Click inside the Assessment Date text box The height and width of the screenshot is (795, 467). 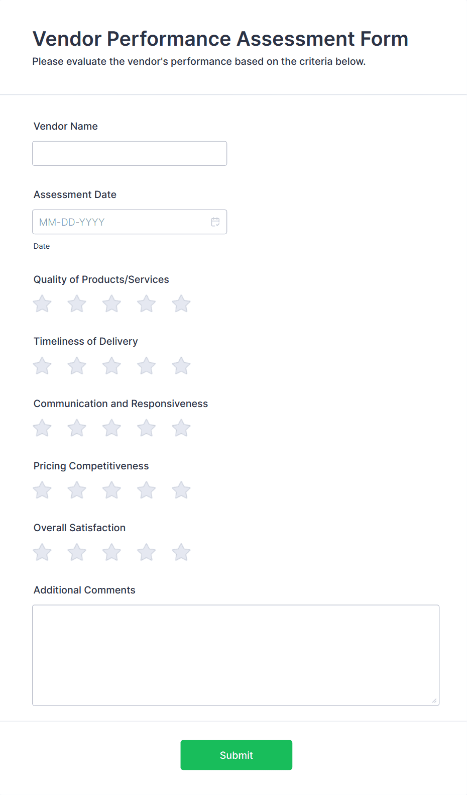point(115,222)
